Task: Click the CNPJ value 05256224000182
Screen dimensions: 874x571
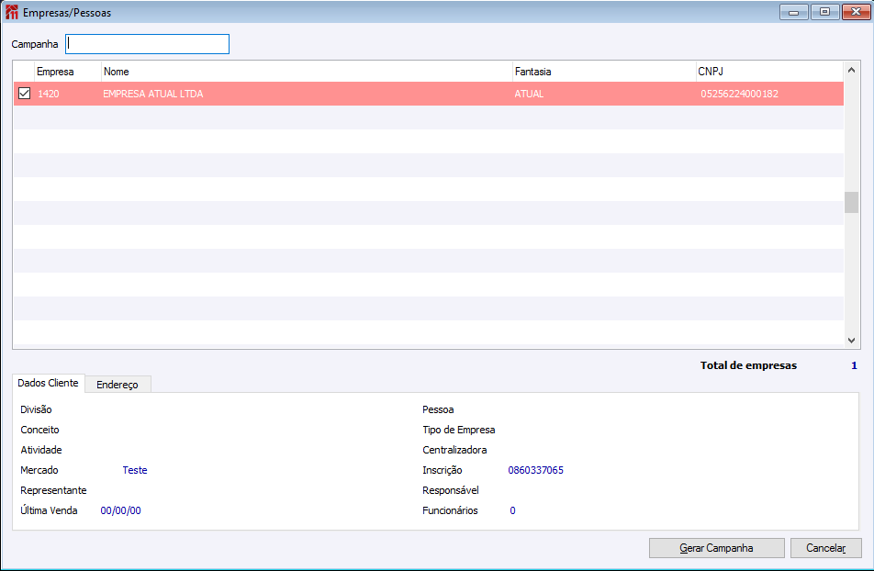Action: [739, 94]
